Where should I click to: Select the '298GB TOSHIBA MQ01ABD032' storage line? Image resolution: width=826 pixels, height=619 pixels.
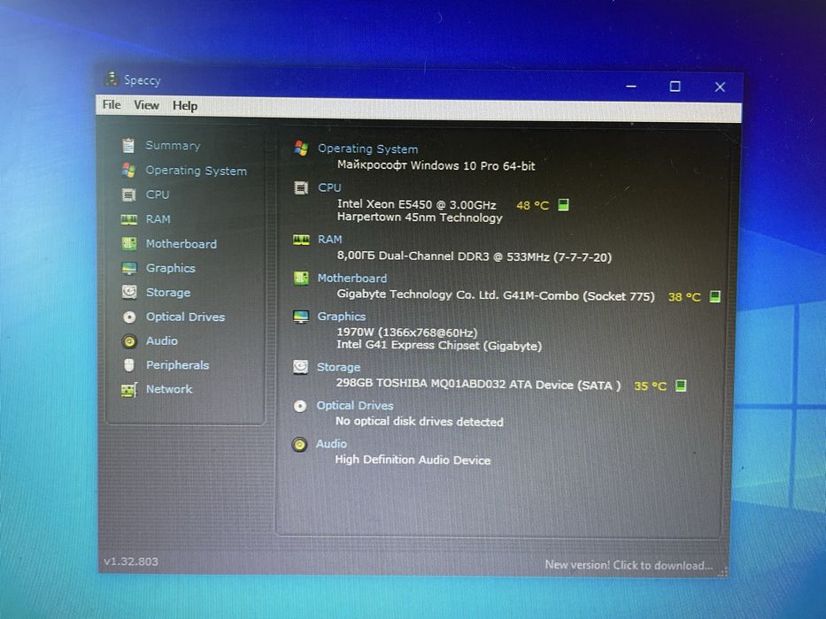click(x=478, y=385)
